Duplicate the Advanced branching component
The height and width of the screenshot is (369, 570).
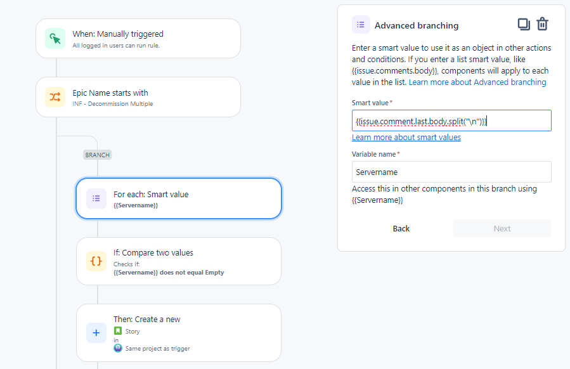524,25
